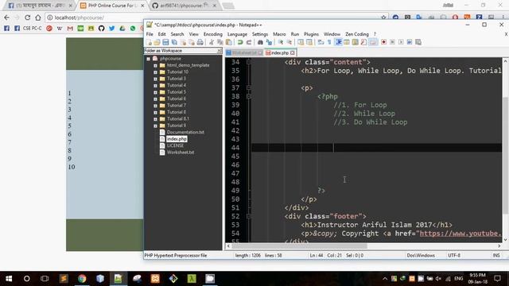Expand the html_demo_template folder

tap(155, 65)
